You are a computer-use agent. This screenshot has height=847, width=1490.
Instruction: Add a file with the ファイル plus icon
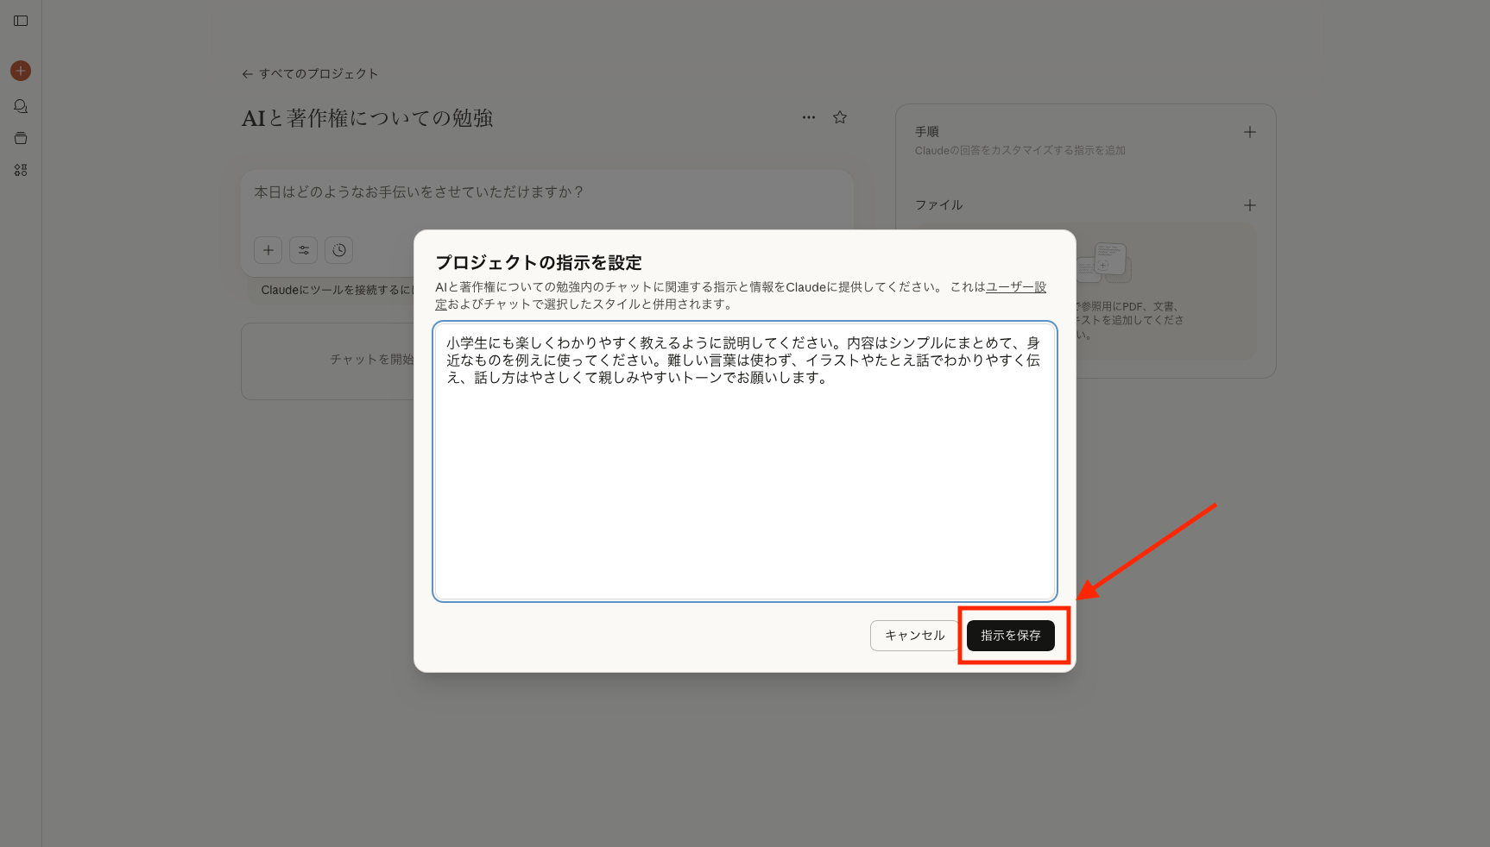1249,205
